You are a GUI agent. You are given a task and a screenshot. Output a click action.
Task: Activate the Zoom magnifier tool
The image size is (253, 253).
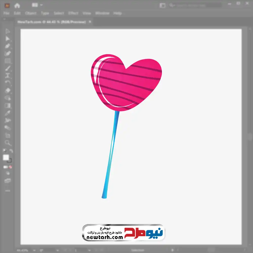point(8,143)
